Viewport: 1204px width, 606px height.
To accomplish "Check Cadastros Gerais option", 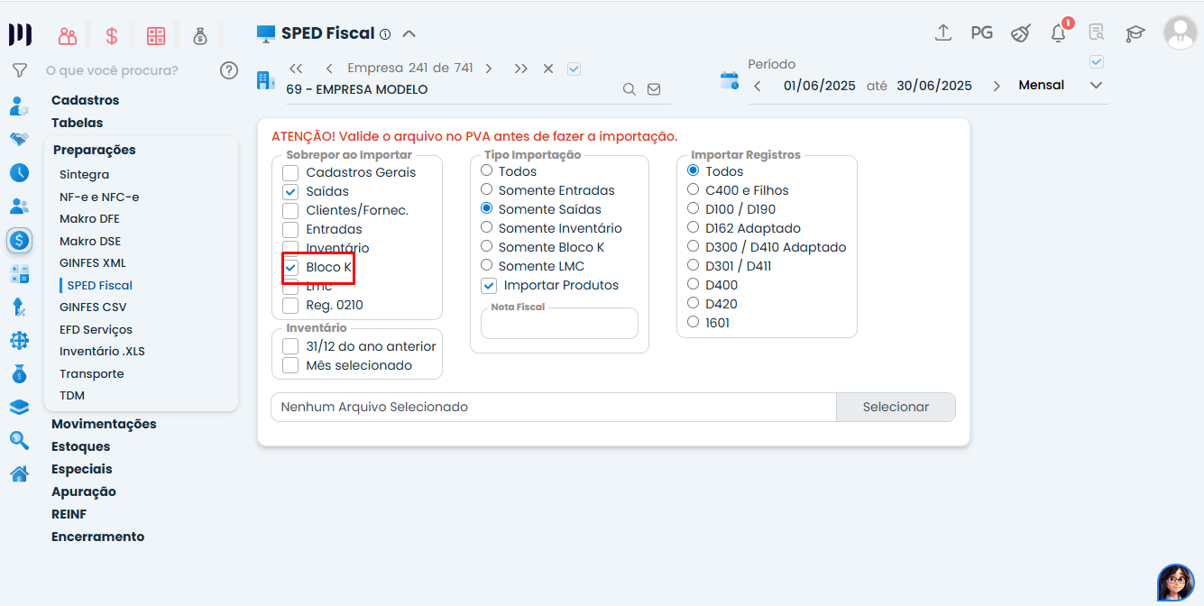I will pos(290,172).
